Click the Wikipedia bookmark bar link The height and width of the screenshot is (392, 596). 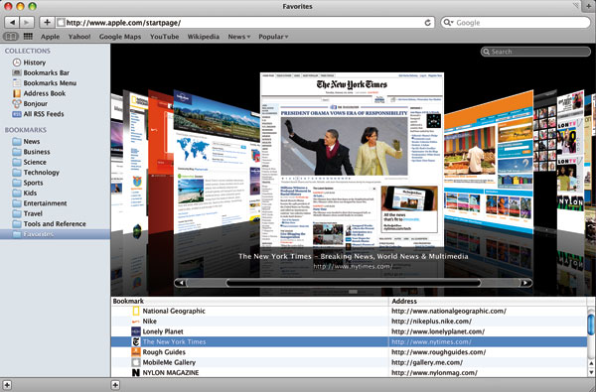[204, 37]
